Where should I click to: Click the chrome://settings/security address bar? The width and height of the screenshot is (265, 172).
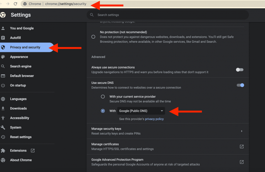[x=66, y=4]
